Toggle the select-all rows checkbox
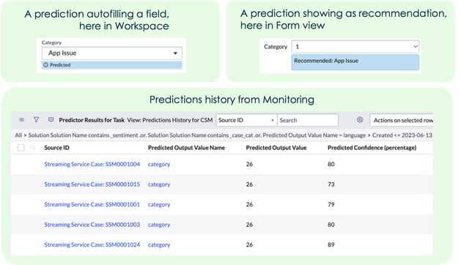The image size is (461, 265). tap(21, 148)
